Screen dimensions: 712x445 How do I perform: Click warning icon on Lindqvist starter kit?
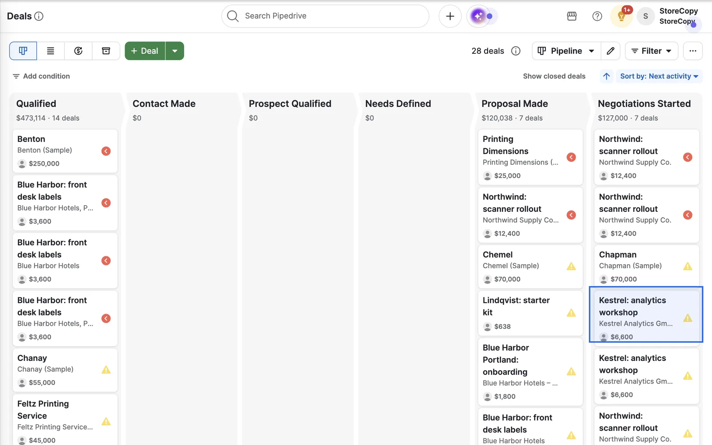(571, 313)
